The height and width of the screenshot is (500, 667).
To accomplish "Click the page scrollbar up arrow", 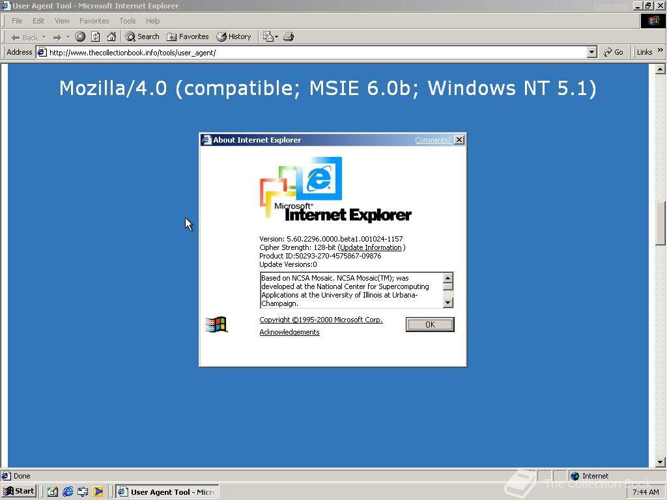I will (x=660, y=68).
